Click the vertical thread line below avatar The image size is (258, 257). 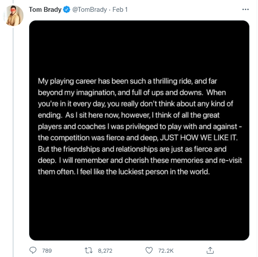click(13, 141)
